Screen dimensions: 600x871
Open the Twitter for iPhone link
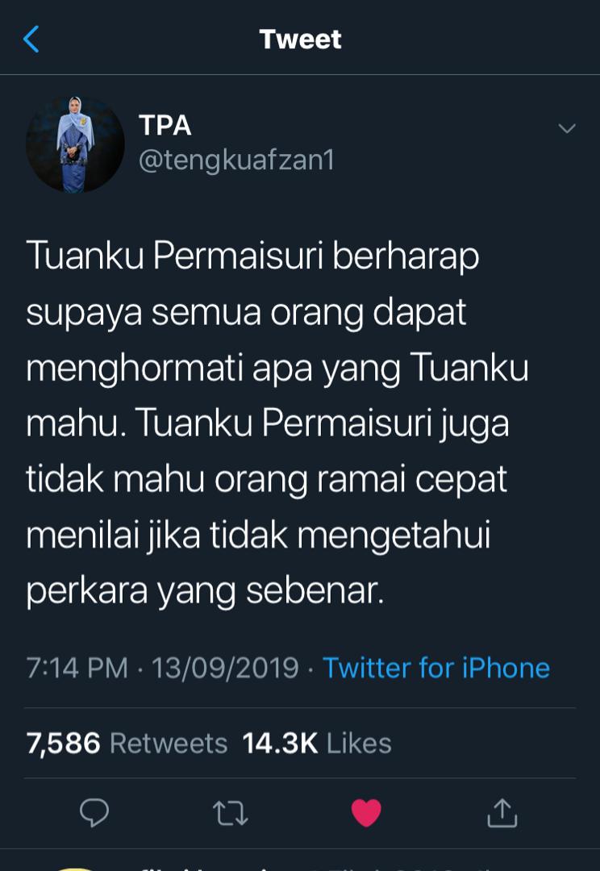(x=436, y=668)
